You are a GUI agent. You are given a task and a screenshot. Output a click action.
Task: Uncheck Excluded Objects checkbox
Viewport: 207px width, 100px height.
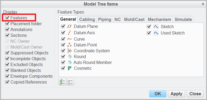click(7, 64)
